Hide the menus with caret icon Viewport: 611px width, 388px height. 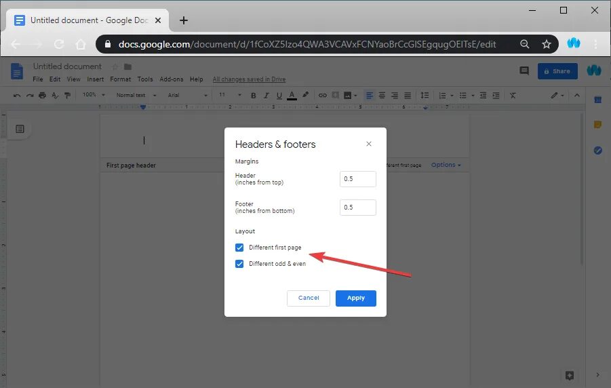click(x=577, y=96)
